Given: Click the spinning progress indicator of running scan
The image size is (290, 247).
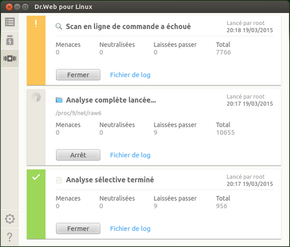Looking at the screenshot, I should (x=36, y=97).
